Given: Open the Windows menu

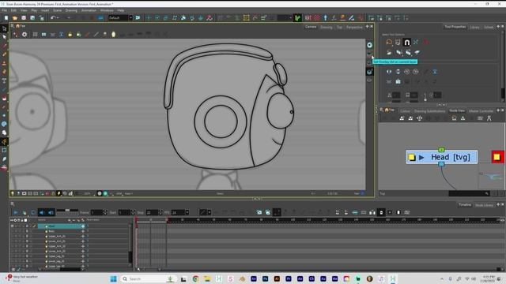Looking at the screenshot, I should (107, 10).
